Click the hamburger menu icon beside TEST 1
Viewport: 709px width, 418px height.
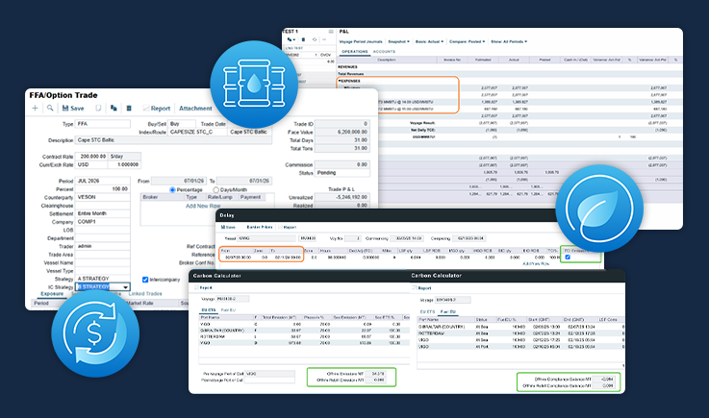tap(331, 32)
